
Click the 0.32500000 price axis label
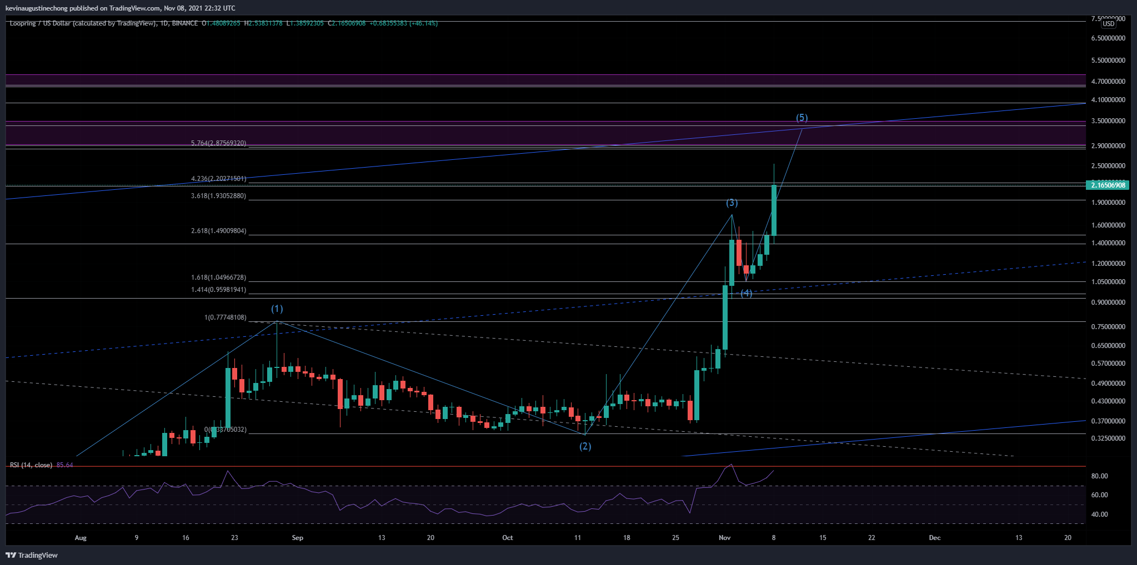click(1108, 438)
